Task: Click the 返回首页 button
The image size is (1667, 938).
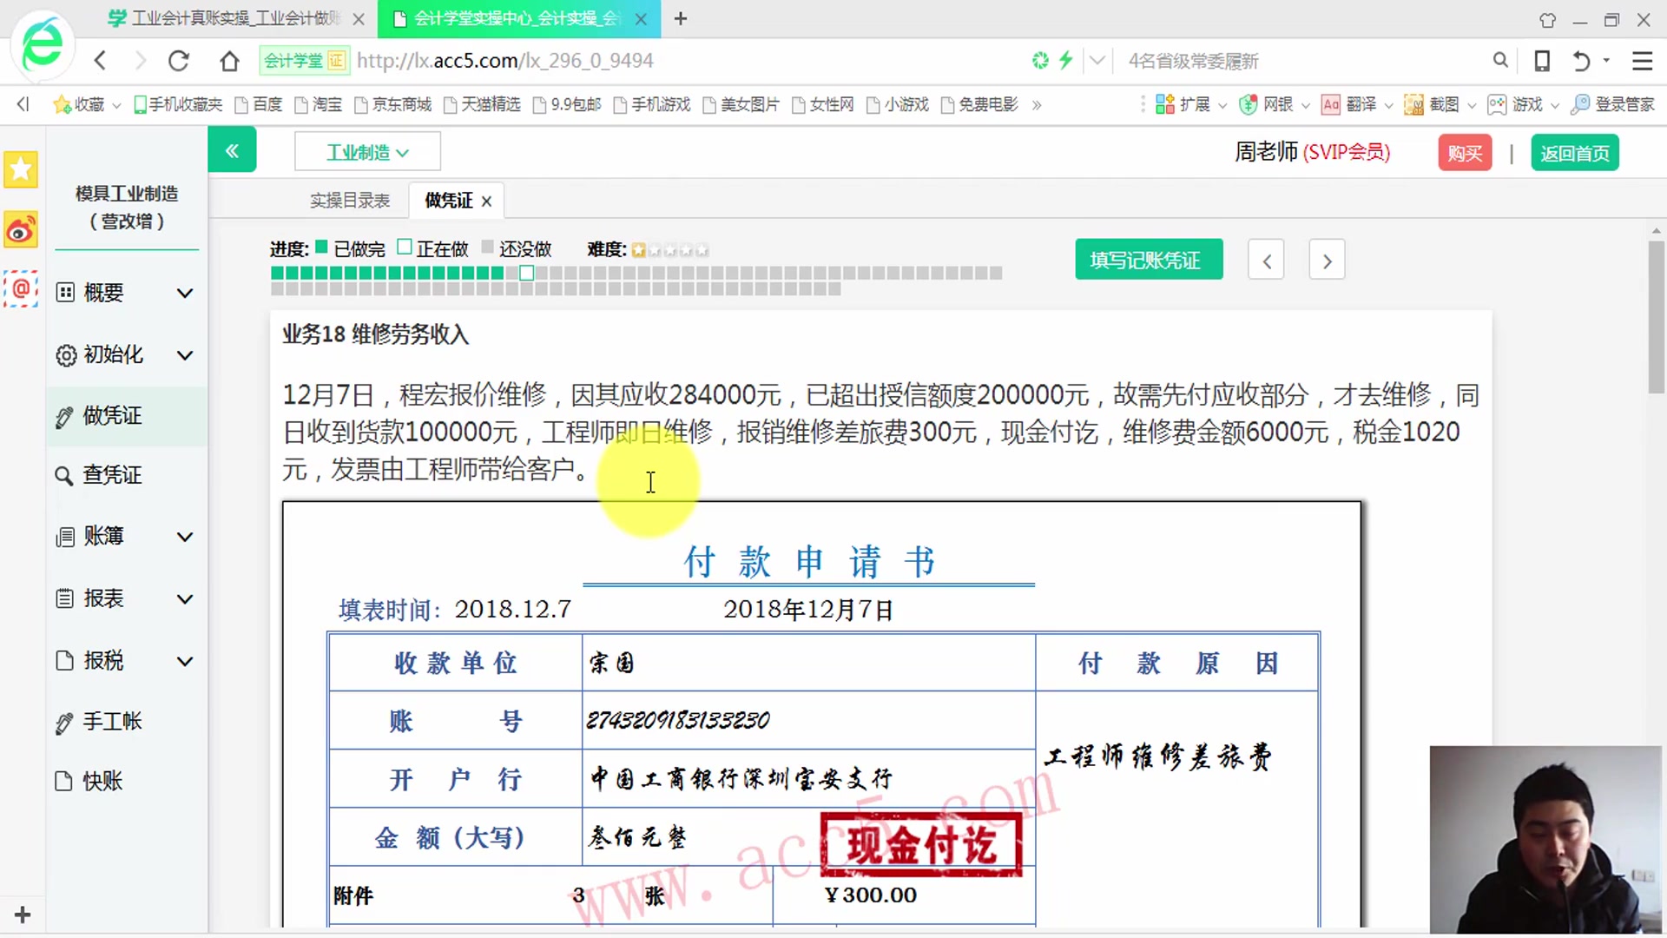Action: coord(1575,153)
